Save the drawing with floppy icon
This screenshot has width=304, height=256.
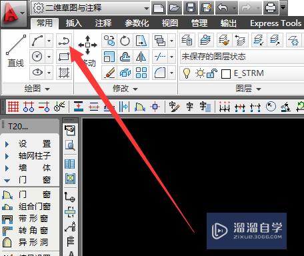191,8
